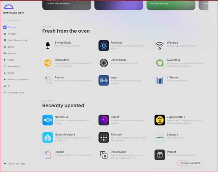Open the Fedimint app icon
This screenshot has width=218, height=172.
104,45
